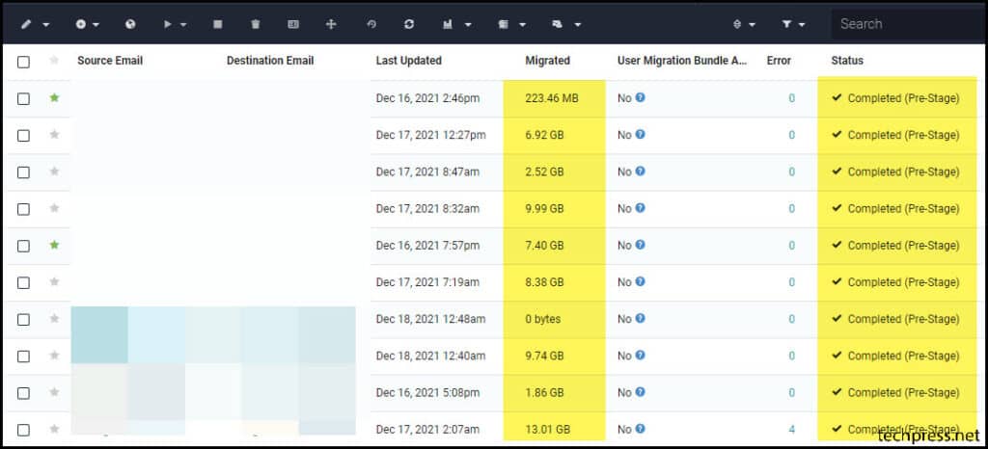The width and height of the screenshot is (988, 449).
Task: Star the row updated Dec 18, 2021 12:48am
Action: (54, 318)
